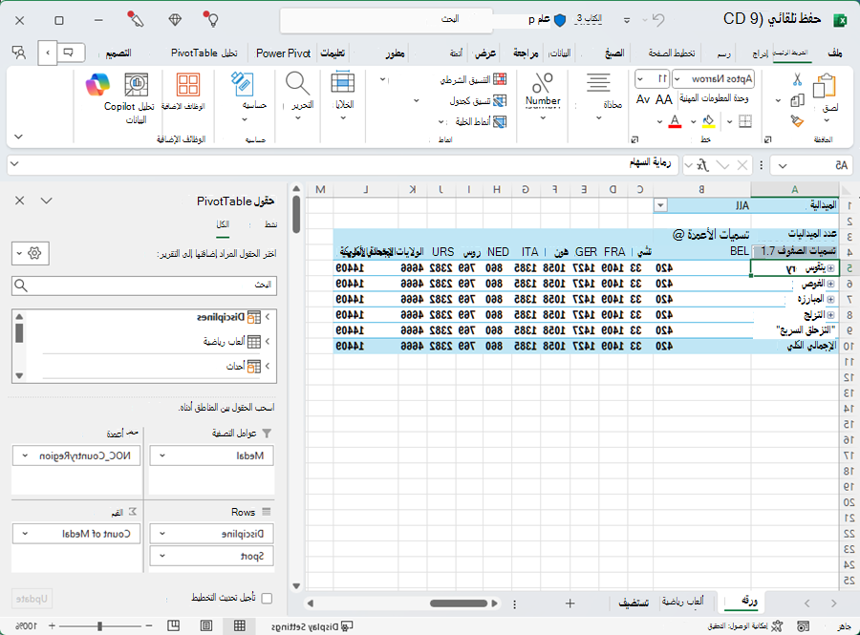Click the Cut scissors icon
This screenshot has height=635, width=860.
point(797,79)
